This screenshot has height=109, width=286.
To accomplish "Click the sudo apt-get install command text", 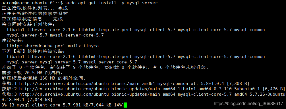I will 111,3.
